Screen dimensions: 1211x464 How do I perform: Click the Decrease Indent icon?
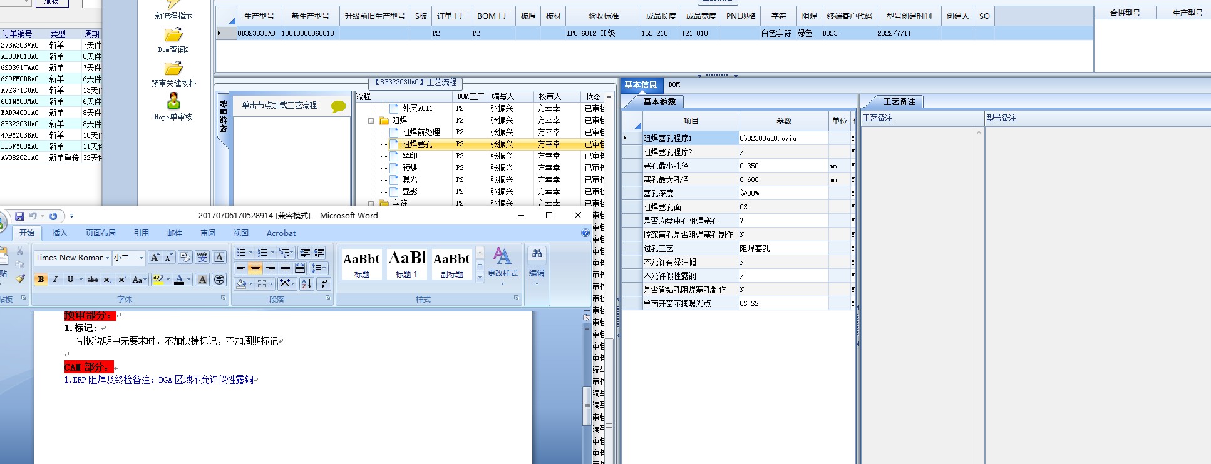click(305, 253)
